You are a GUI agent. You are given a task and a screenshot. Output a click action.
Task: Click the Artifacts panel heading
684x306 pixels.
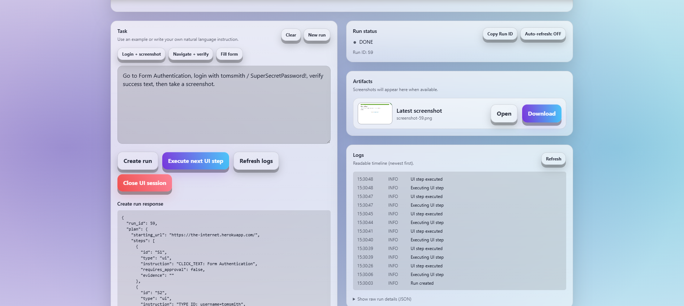pos(362,82)
